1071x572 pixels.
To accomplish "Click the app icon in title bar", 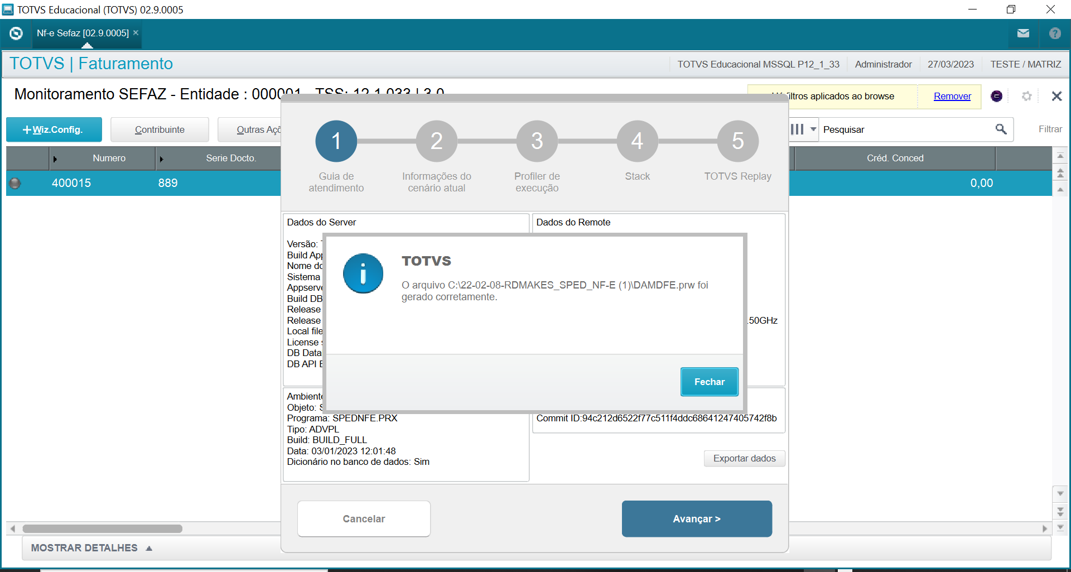I will pos(8,9).
